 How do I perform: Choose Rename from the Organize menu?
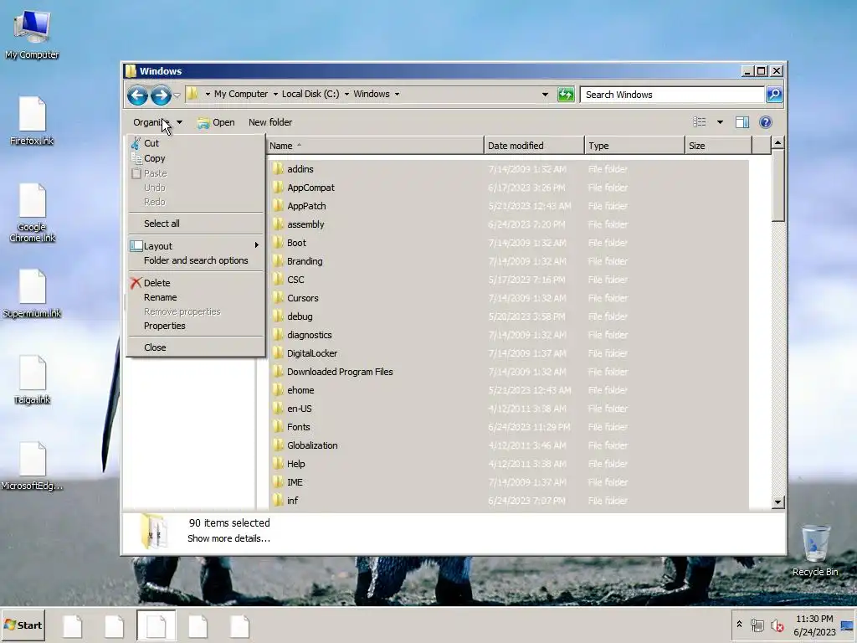(196, 297)
